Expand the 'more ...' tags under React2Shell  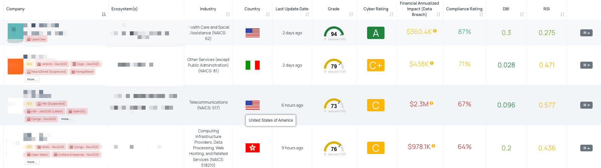coord(32,79)
